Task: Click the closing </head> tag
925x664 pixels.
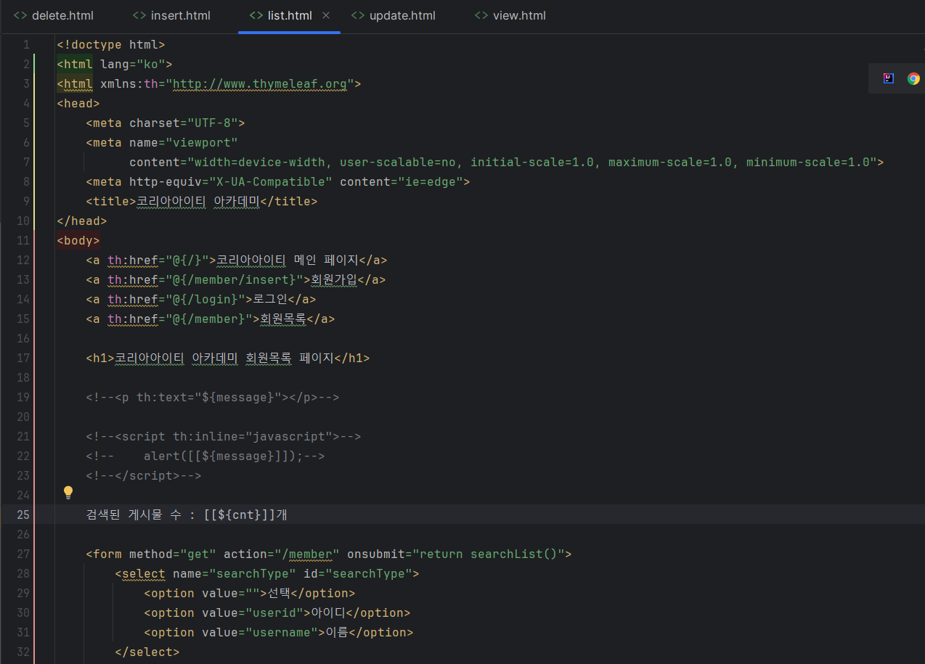Action: click(82, 221)
